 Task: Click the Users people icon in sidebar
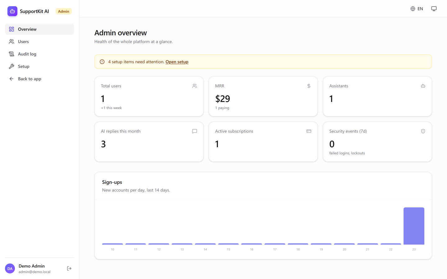pos(11,42)
